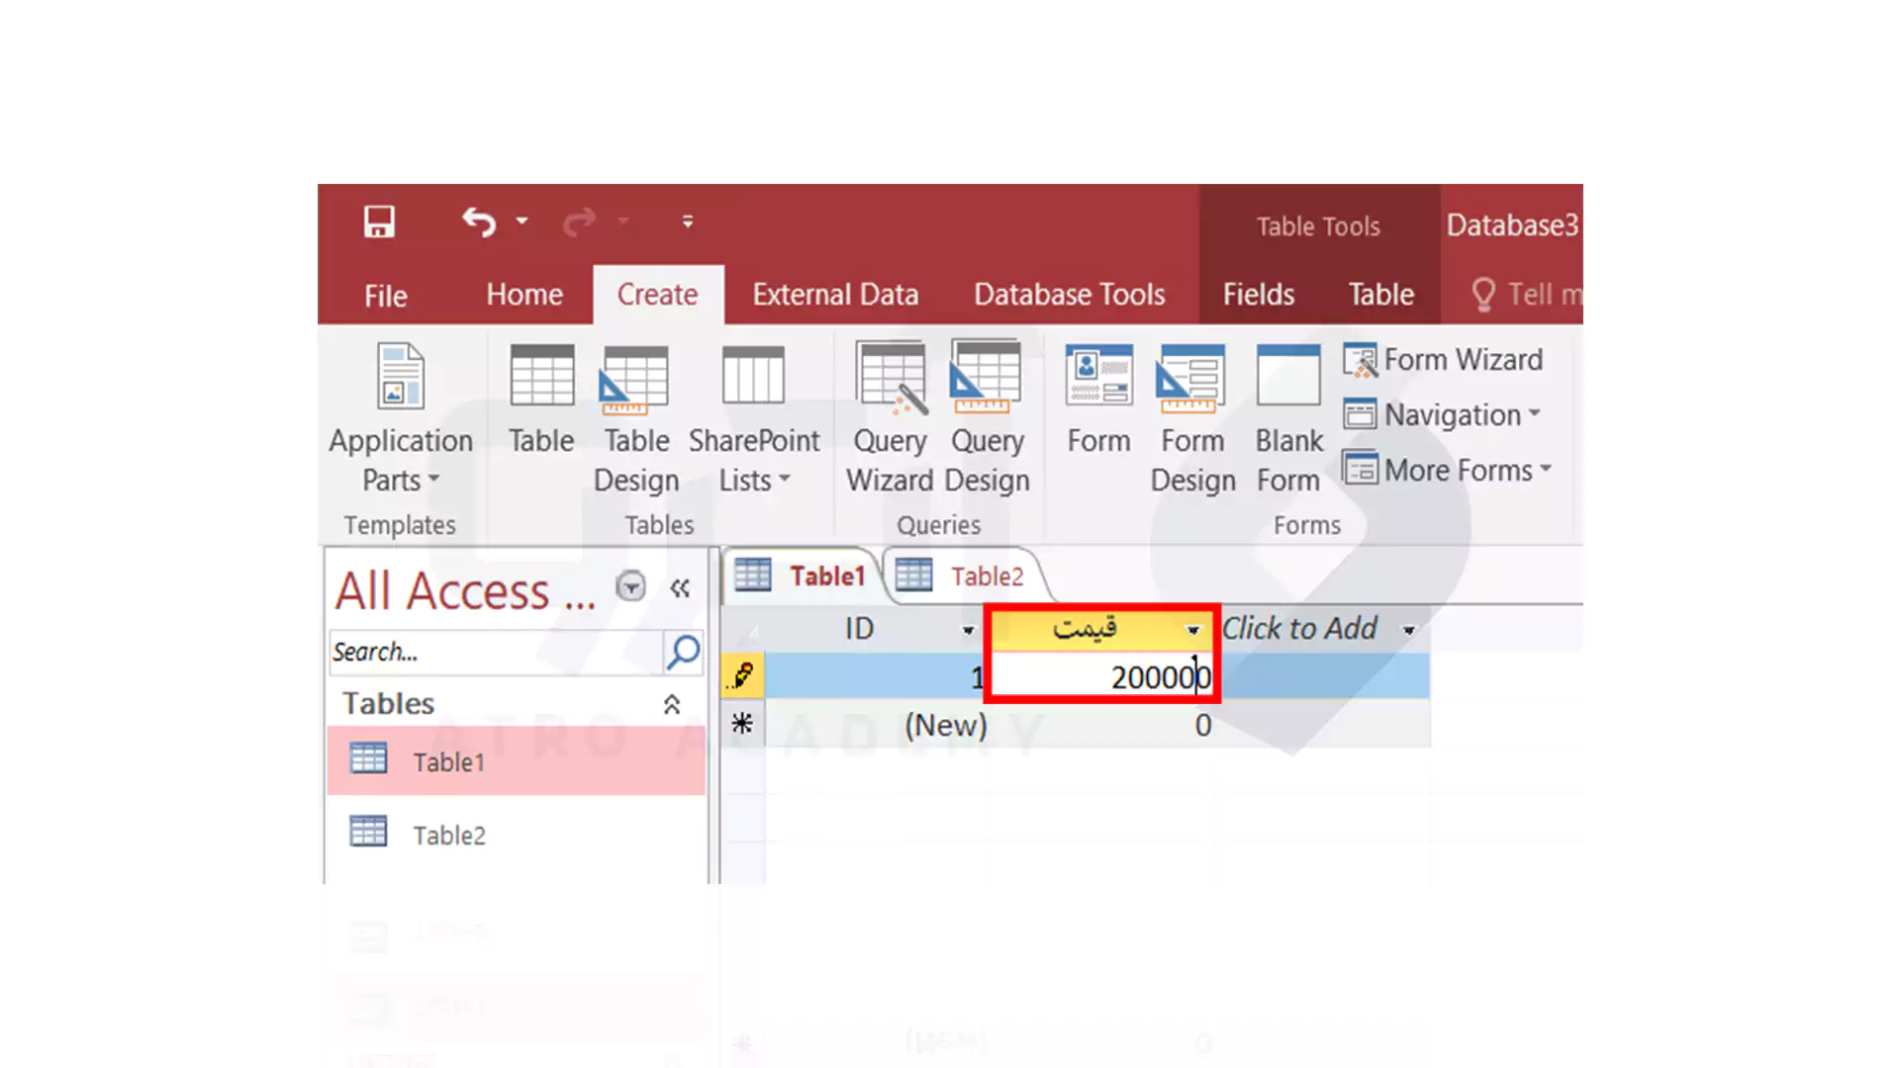The height and width of the screenshot is (1068, 1900).
Task: Open the External Data tab
Action: pyautogui.click(x=835, y=295)
